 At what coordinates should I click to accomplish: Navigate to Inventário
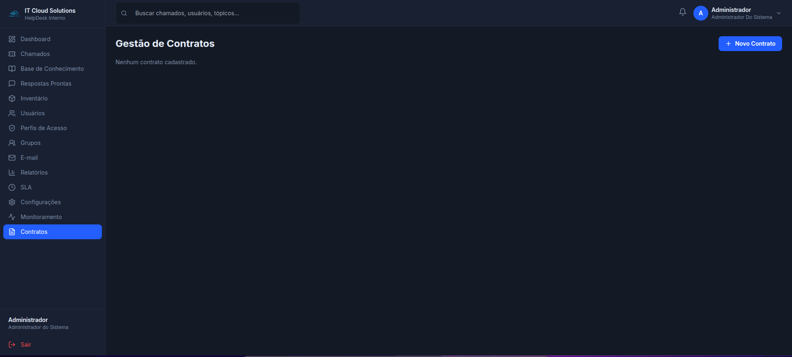click(52, 98)
